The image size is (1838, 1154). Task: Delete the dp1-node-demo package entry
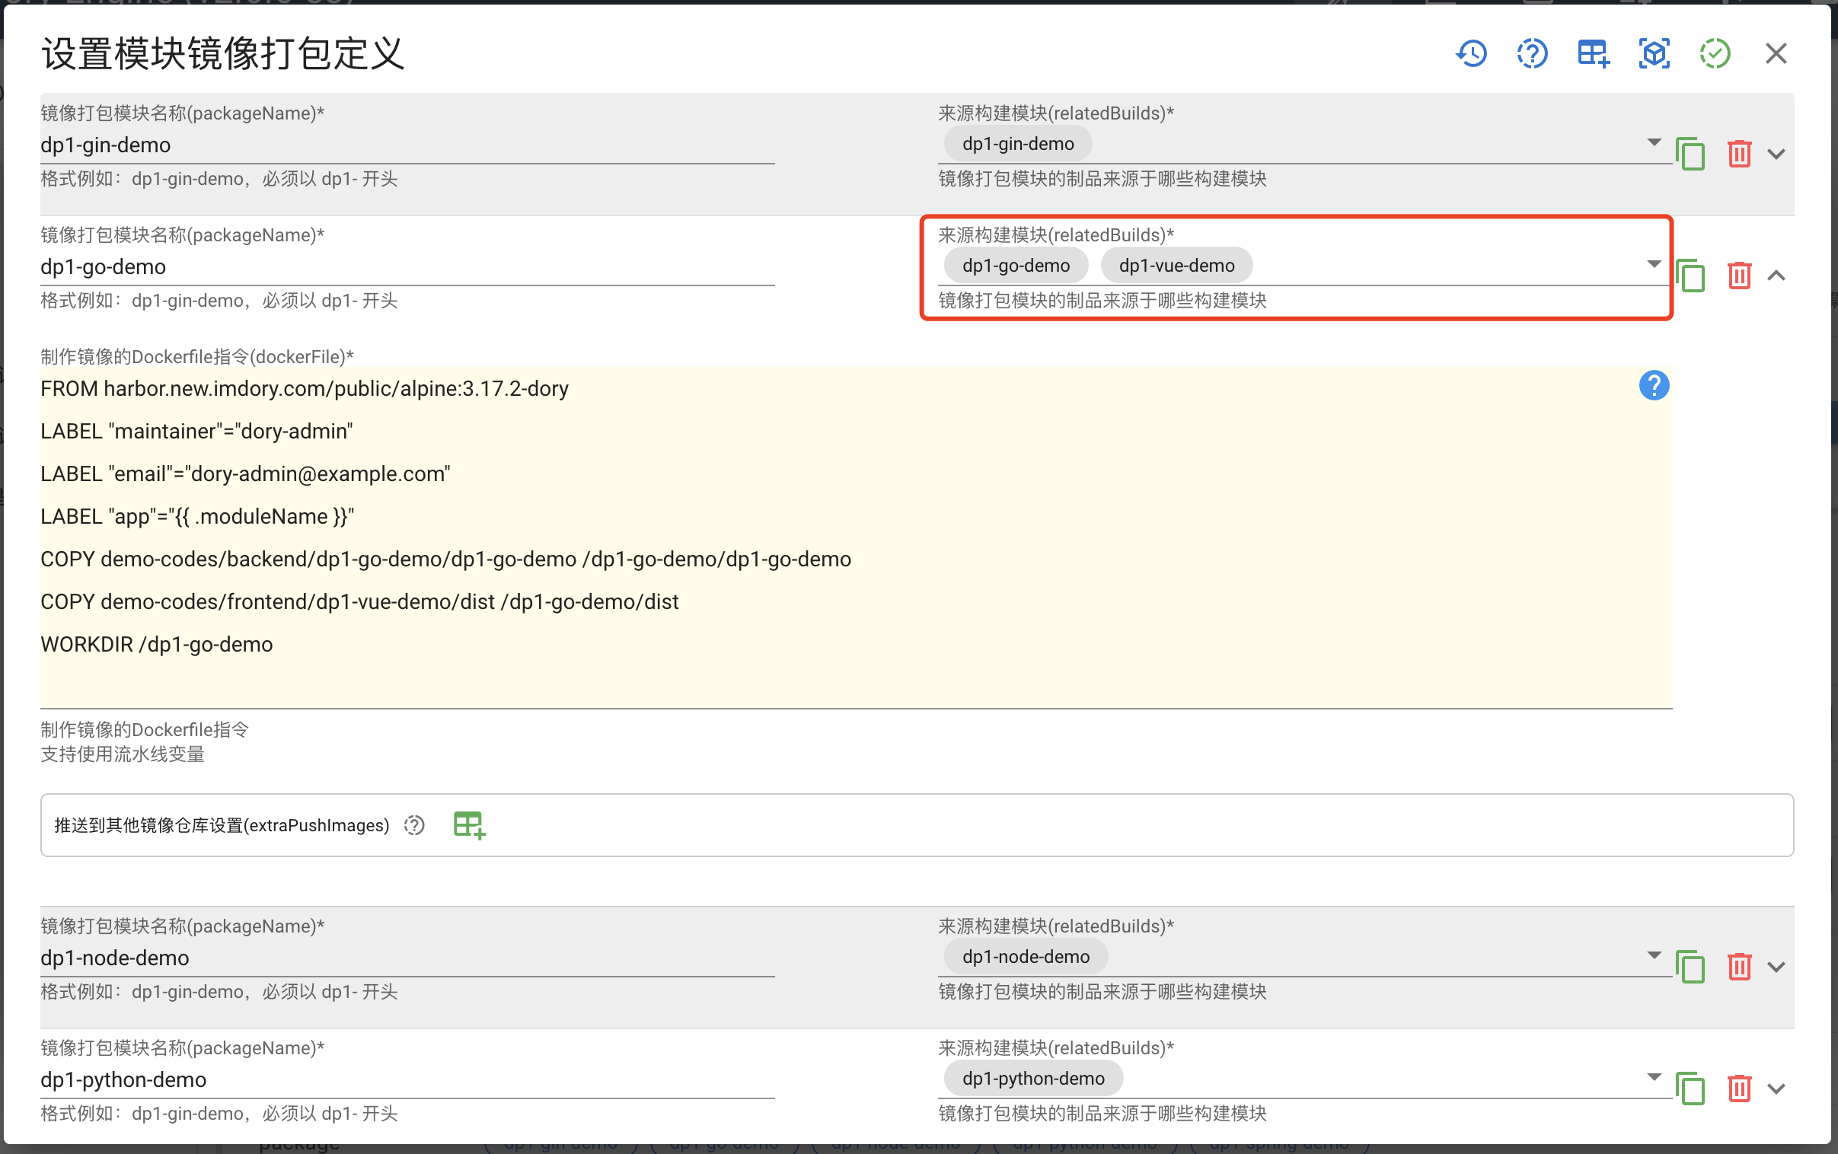[x=1739, y=966]
